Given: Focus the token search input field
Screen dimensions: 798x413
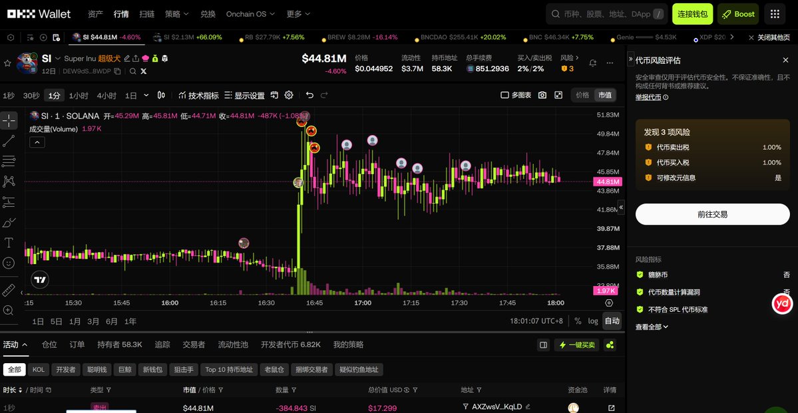Looking at the screenshot, I should pos(606,14).
